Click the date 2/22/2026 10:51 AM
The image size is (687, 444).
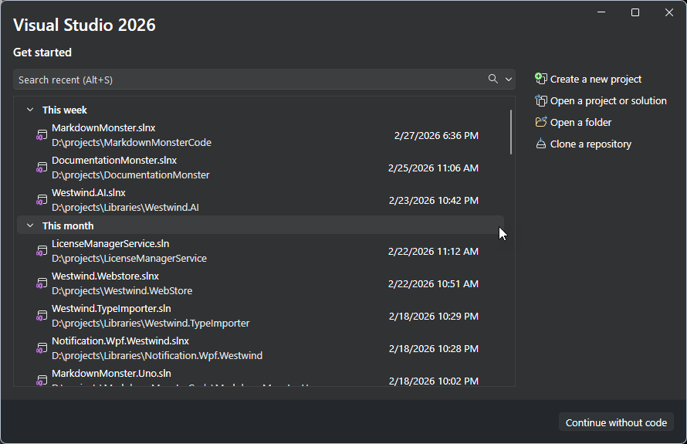pyautogui.click(x=433, y=283)
